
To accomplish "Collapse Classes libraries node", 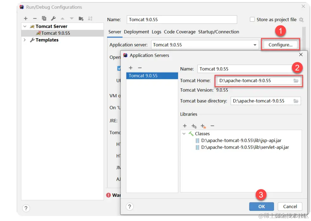I will click(x=184, y=134).
